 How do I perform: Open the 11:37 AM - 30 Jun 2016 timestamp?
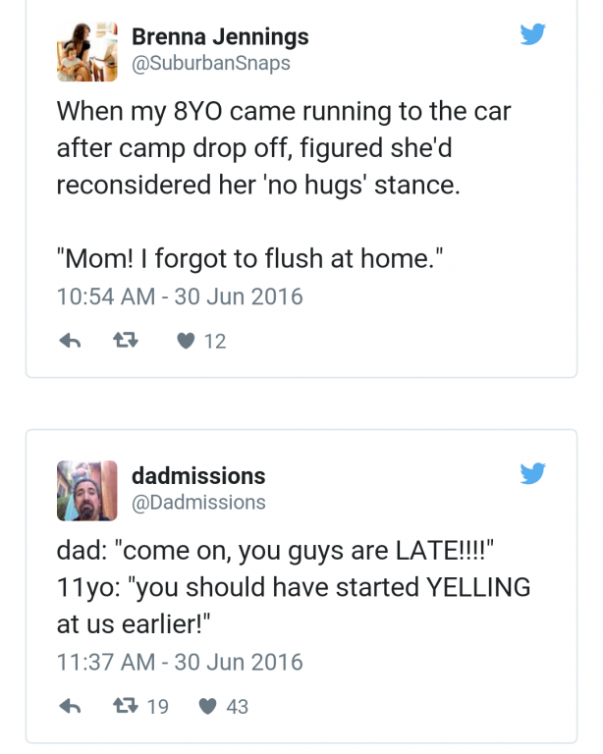coord(180,661)
